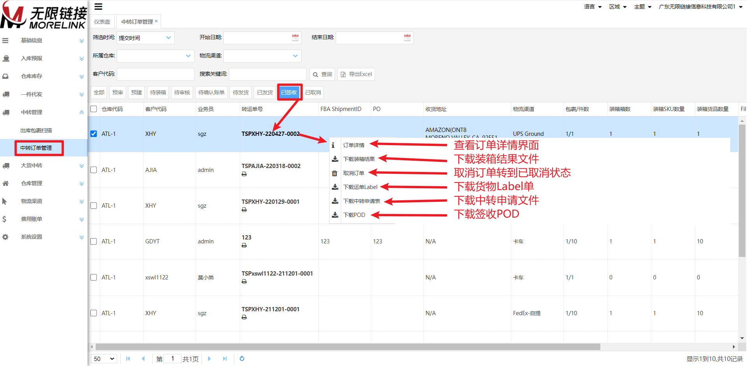Open 主题 dropdown in header
This screenshot has height=366, width=747.
click(643, 7)
